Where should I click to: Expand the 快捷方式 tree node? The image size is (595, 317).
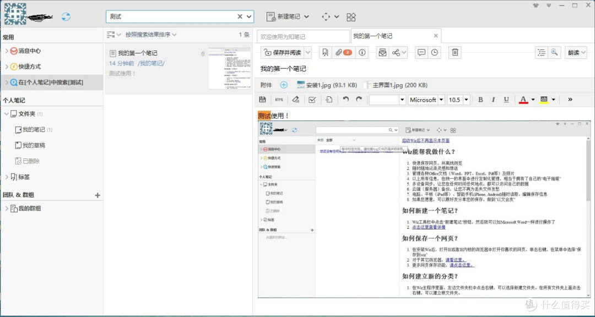point(7,67)
